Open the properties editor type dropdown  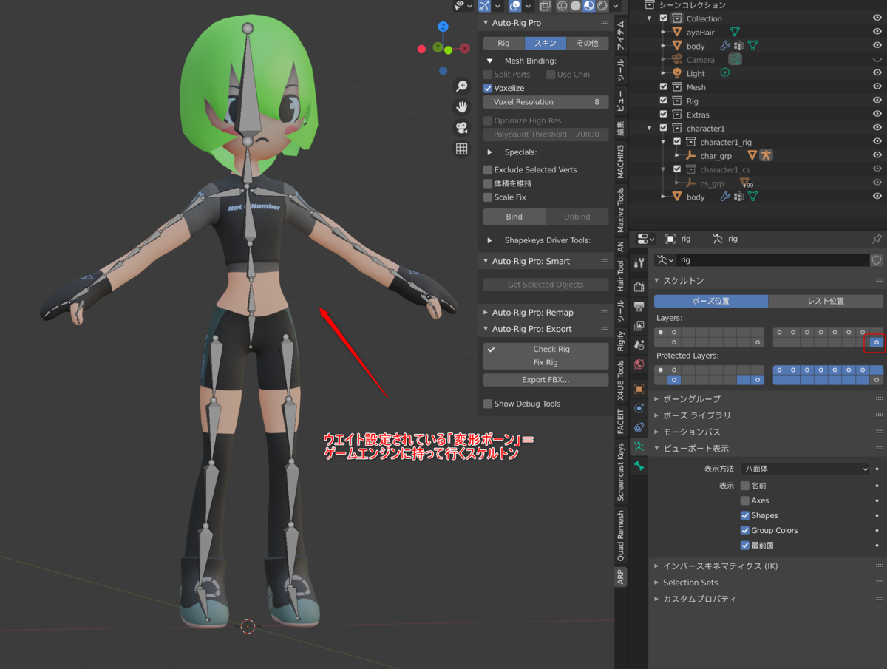coord(646,239)
